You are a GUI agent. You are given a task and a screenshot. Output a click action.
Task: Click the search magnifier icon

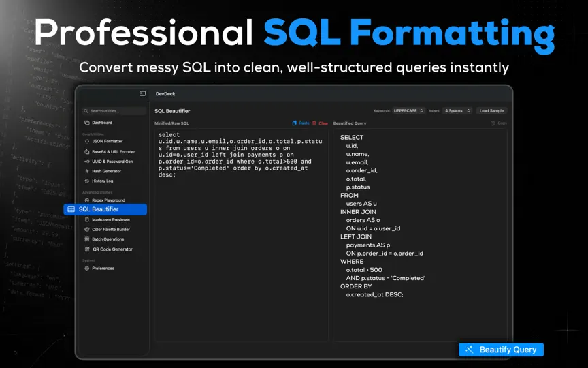point(86,111)
